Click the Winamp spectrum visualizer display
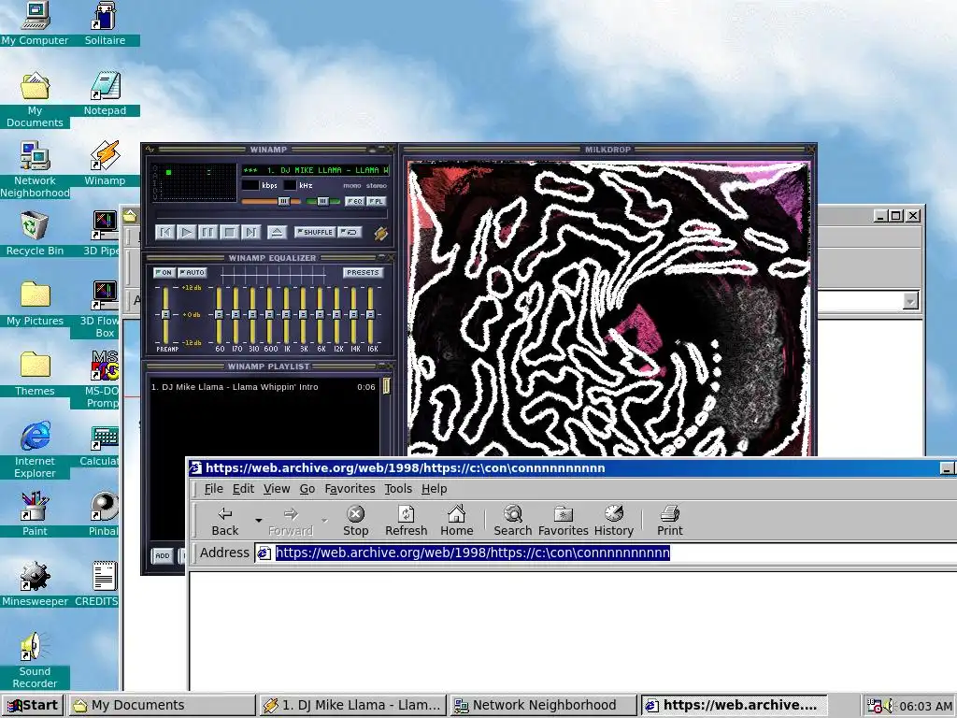957x718 pixels. 194,181
